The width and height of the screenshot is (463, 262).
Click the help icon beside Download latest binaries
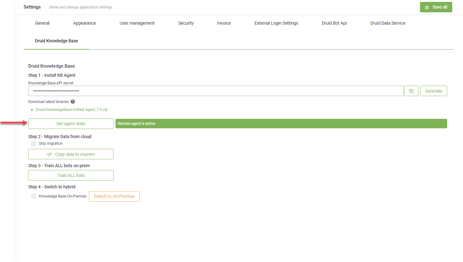coord(73,102)
